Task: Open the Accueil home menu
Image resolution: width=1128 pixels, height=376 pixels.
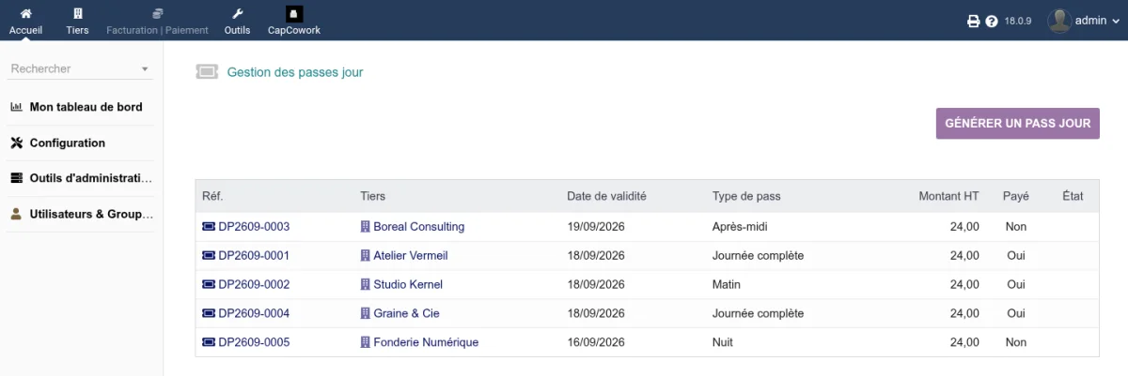Action: [25, 21]
